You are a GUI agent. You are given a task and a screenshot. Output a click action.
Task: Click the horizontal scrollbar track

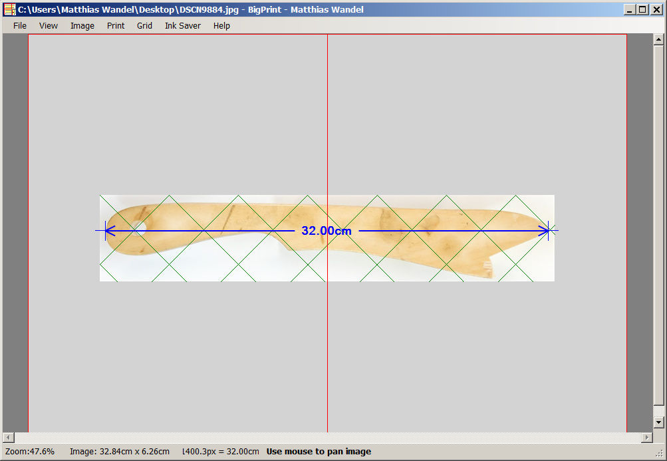click(326, 438)
